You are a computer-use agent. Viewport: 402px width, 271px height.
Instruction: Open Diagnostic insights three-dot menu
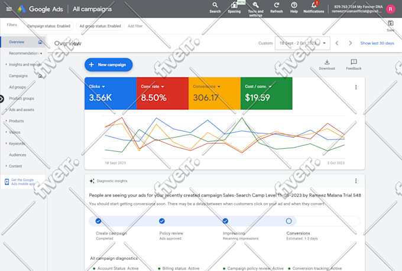pyautogui.click(x=356, y=181)
